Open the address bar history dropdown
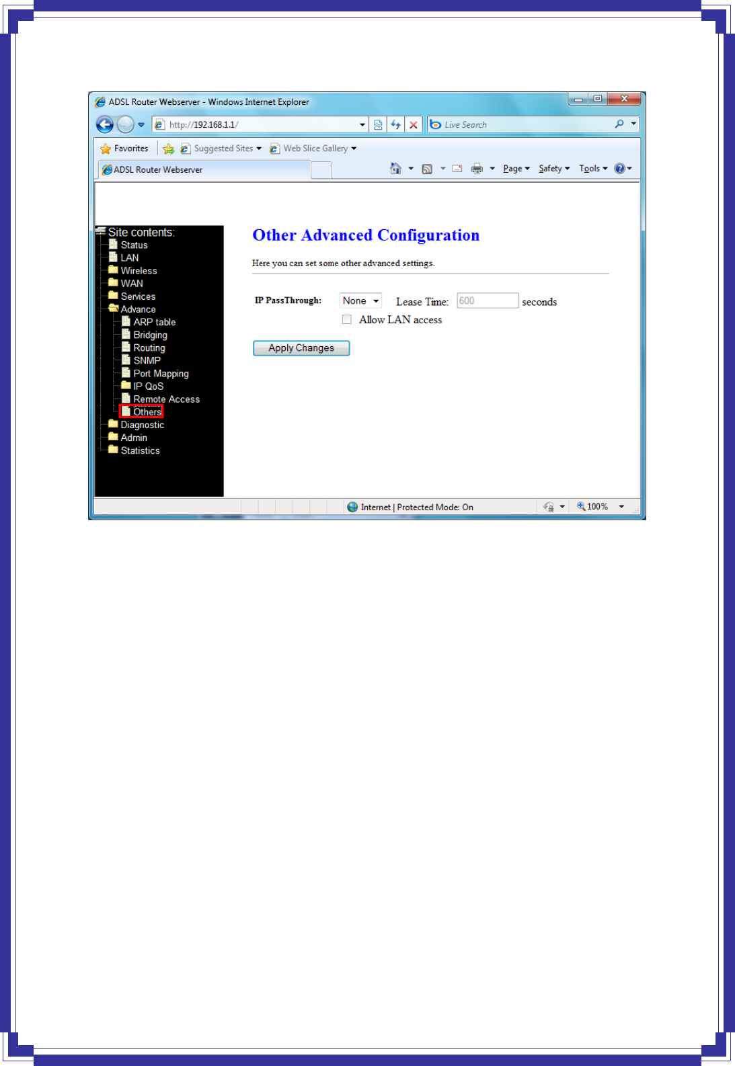This screenshot has width=735, height=1066. click(362, 124)
